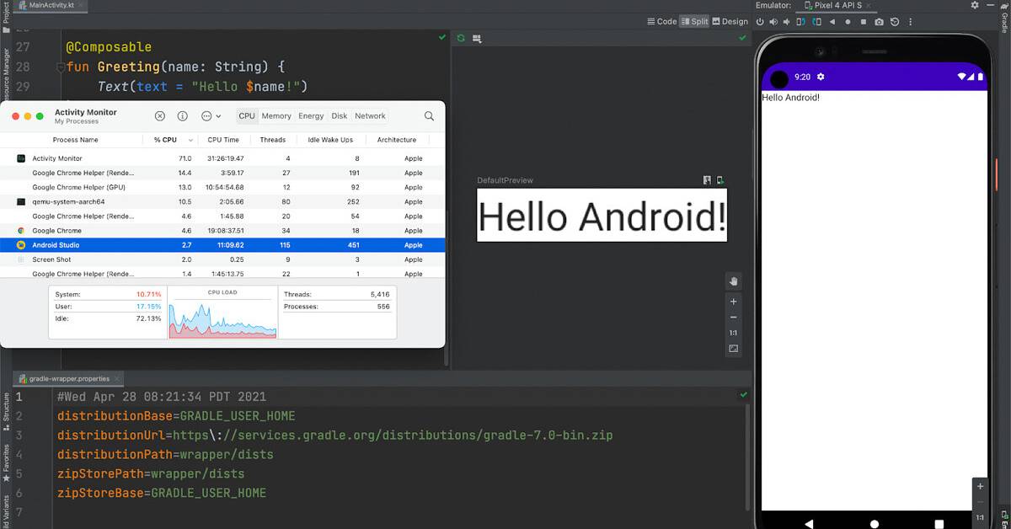Screen dimensions: 1011x529
Task: Open search in Activity Monitor
Action: click(429, 116)
